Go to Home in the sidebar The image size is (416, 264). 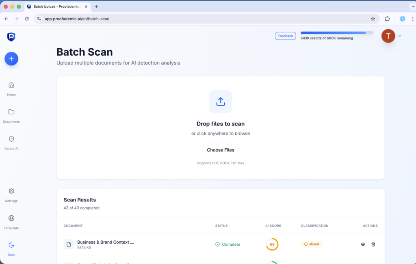coord(11,89)
